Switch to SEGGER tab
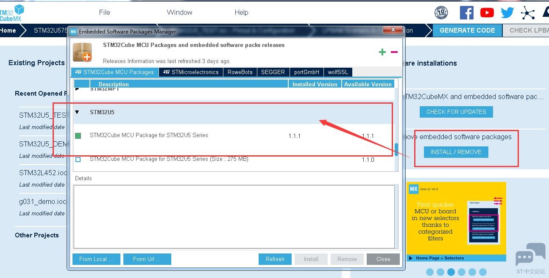The image size is (549, 278). click(273, 72)
